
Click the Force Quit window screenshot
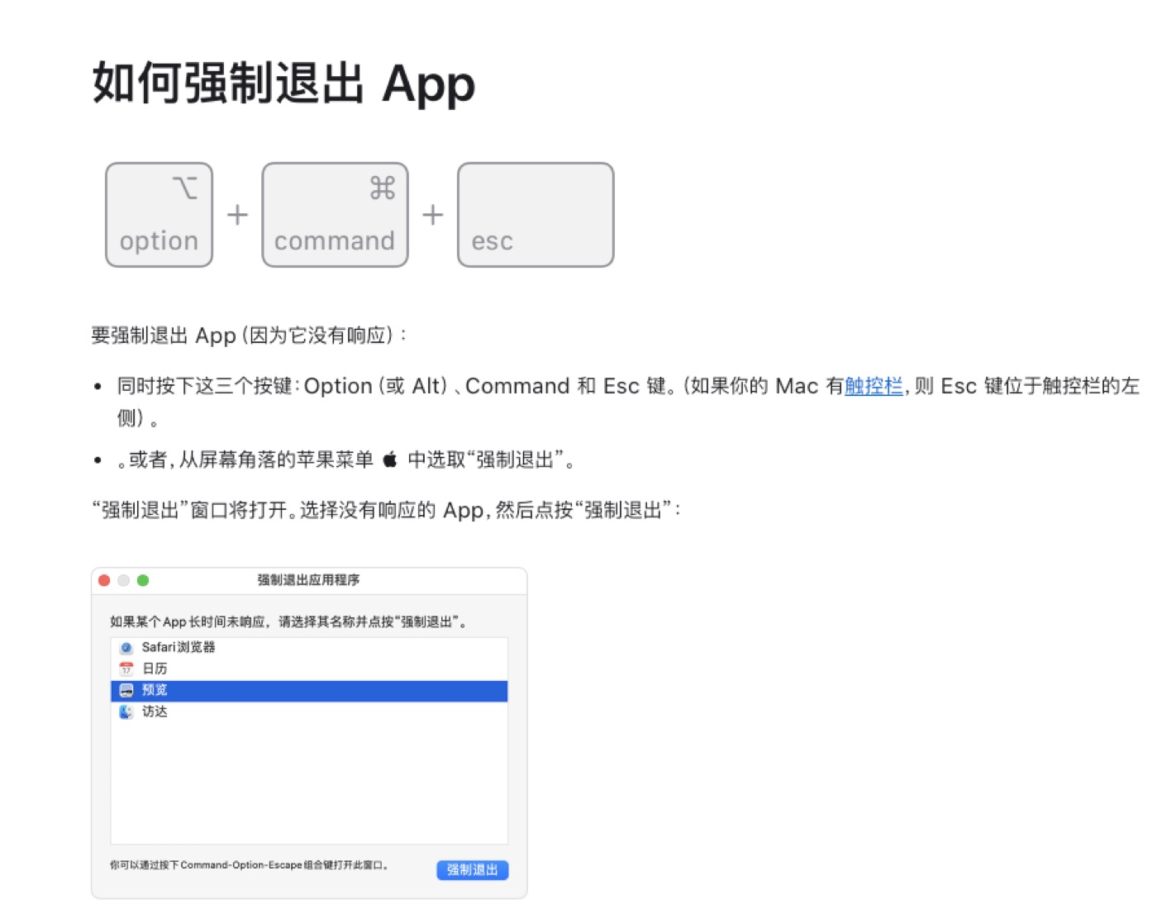309,733
